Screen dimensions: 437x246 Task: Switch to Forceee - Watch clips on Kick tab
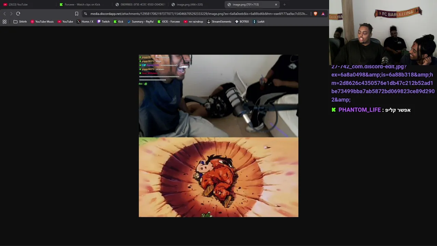coord(84,4)
